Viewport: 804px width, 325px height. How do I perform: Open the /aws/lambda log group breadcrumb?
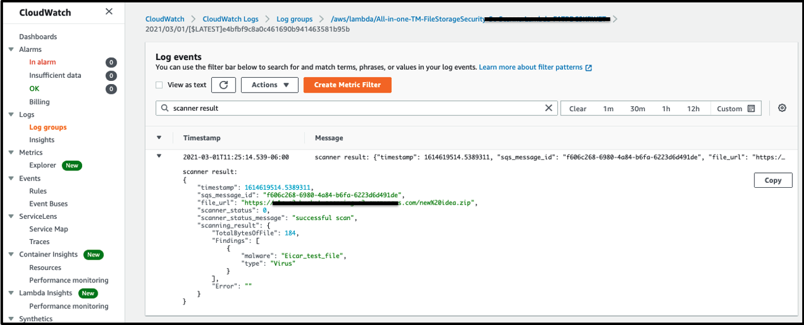471,19
